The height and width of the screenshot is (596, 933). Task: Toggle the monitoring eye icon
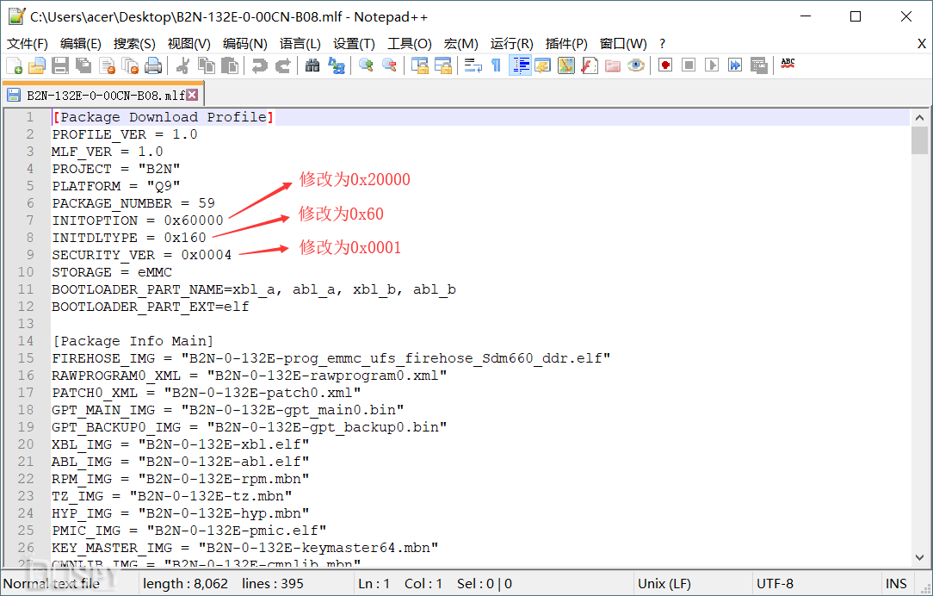pyautogui.click(x=636, y=65)
